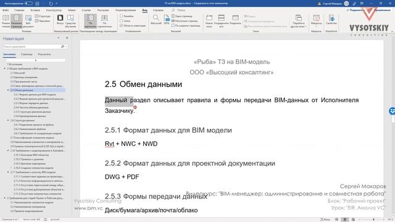395x222 pixels.
Task: Click the ribbon display options icon
Action: tap(362, 4)
